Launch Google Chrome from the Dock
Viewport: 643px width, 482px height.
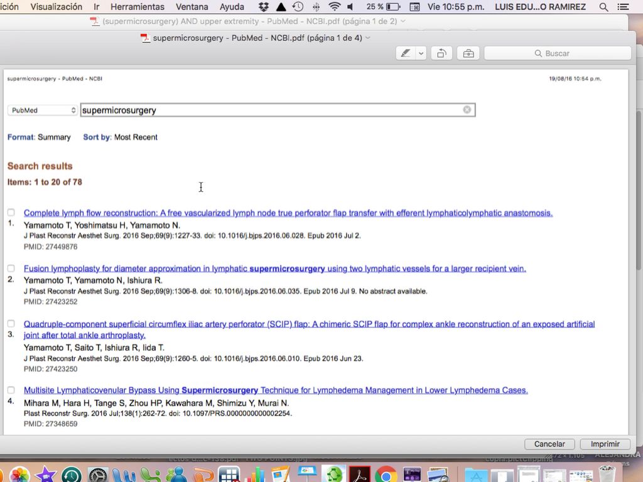386,474
